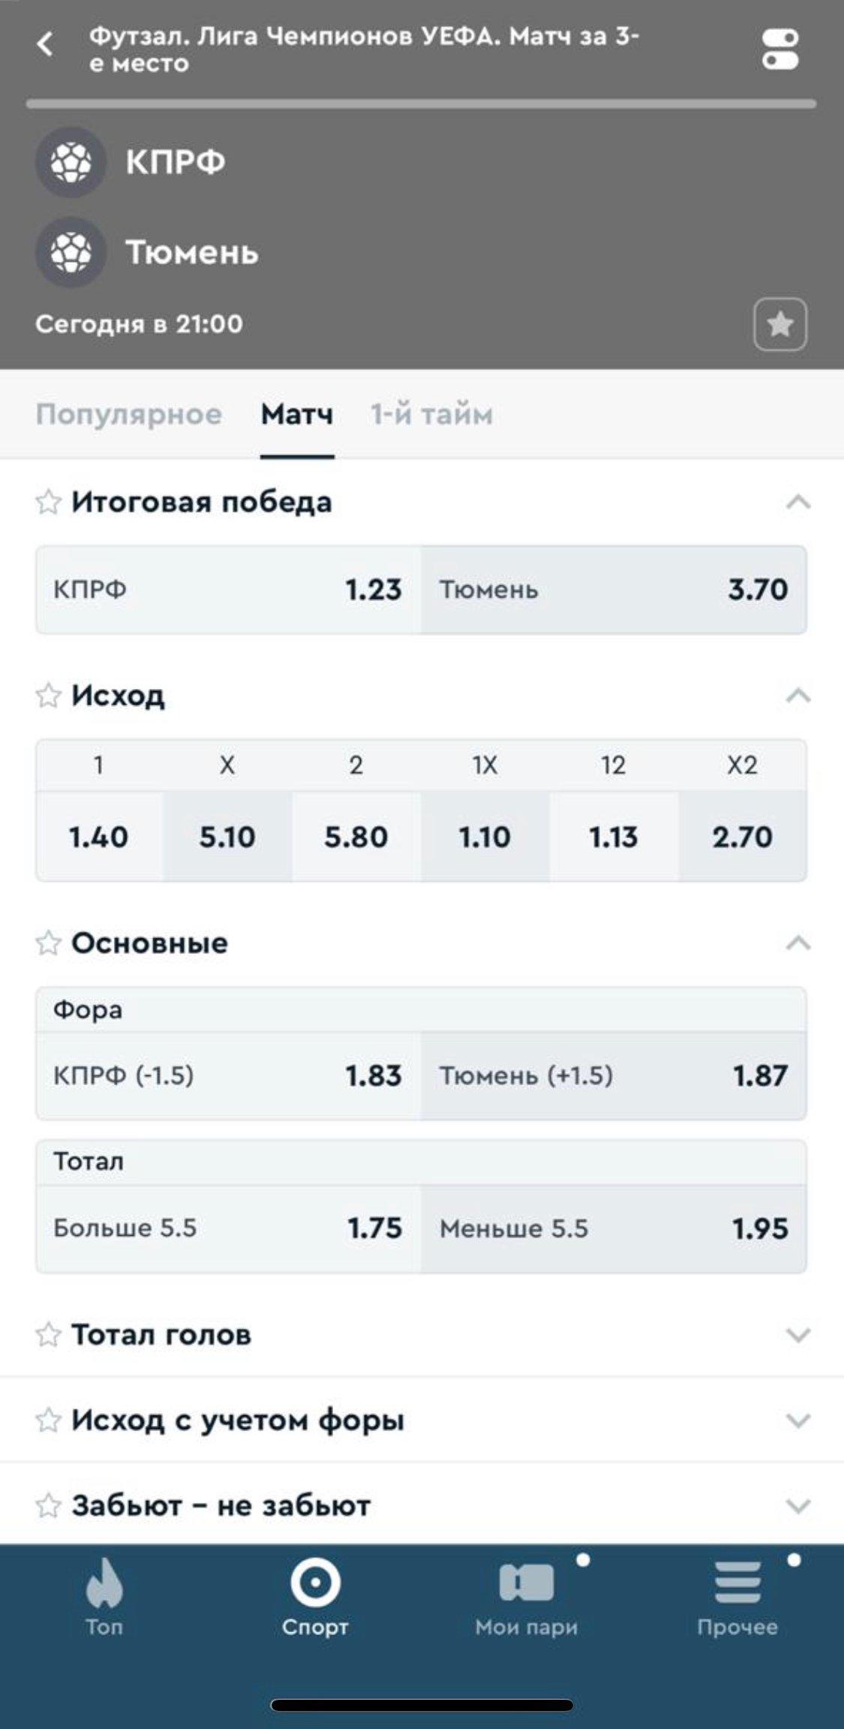844x1729 pixels.
Task: Select Больше 5.5 total at 1.75
Action: coord(228,1228)
